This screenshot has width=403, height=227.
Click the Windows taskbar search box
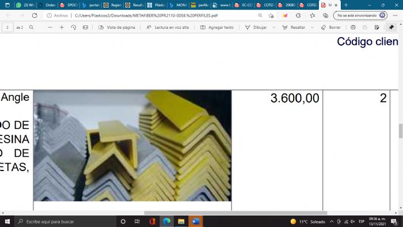[x=65, y=221]
